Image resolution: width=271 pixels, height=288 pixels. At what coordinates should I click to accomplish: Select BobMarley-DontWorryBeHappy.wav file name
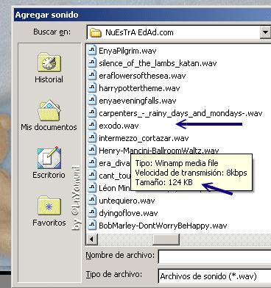coord(163,226)
